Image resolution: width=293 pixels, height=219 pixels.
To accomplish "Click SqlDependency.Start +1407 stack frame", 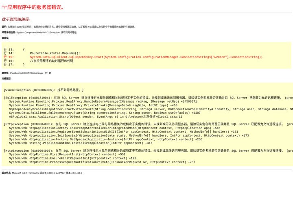I will [105, 113].
